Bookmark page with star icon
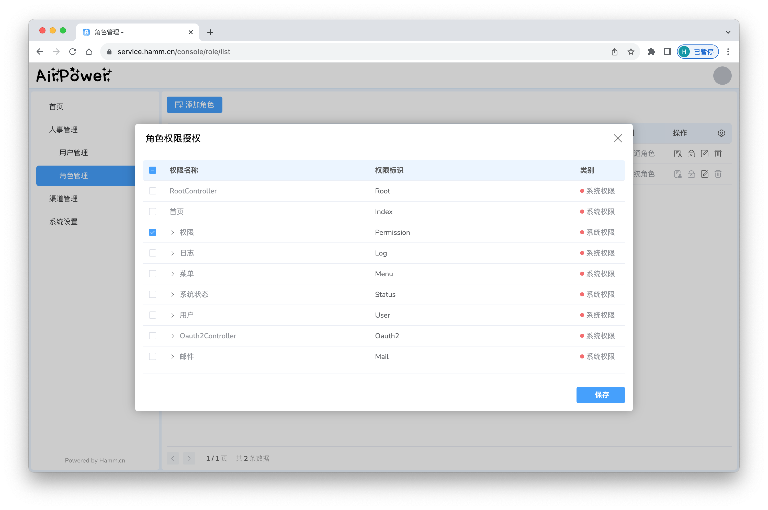The width and height of the screenshot is (768, 510). click(x=631, y=52)
